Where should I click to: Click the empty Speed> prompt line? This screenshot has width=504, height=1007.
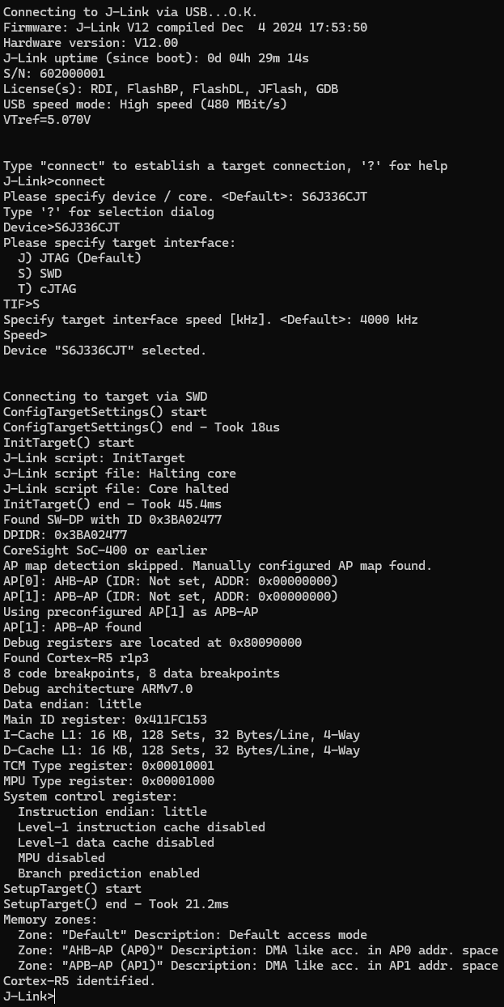pos(25,335)
